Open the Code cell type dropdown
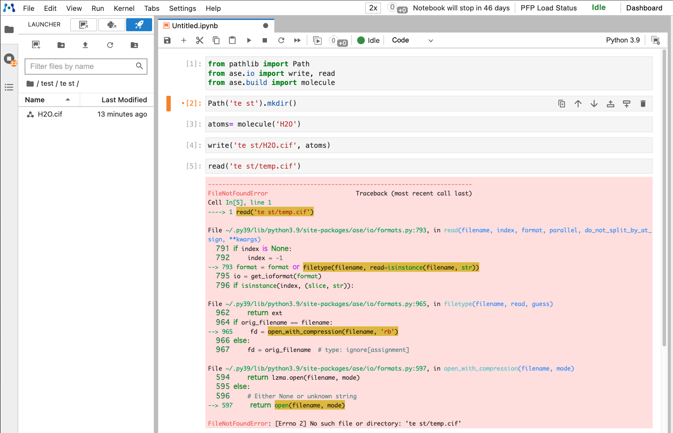 (412, 40)
